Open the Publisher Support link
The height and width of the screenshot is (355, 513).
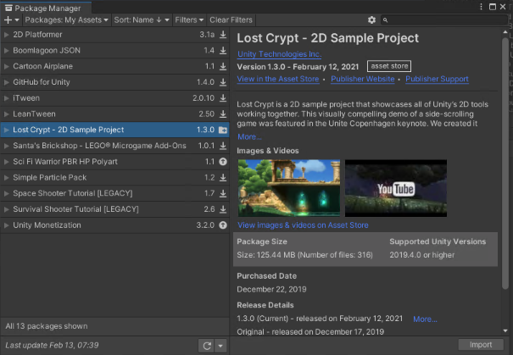tap(437, 79)
